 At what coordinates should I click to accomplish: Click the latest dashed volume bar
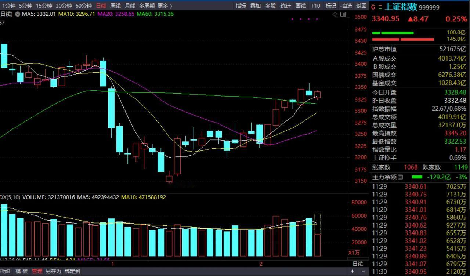[x=317, y=235]
